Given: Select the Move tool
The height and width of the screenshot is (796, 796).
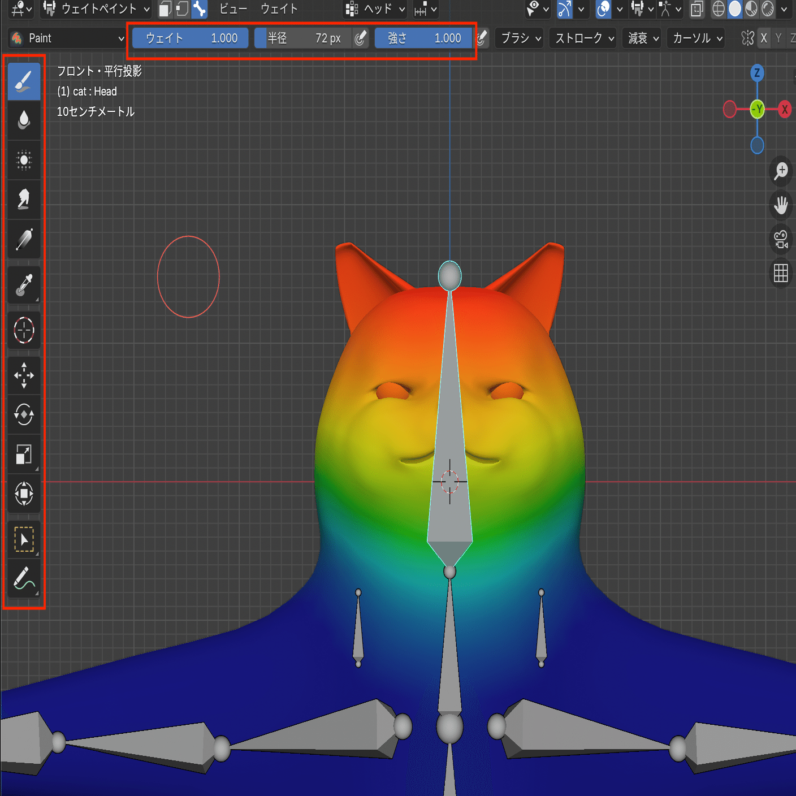Looking at the screenshot, I should pos(24,375).
